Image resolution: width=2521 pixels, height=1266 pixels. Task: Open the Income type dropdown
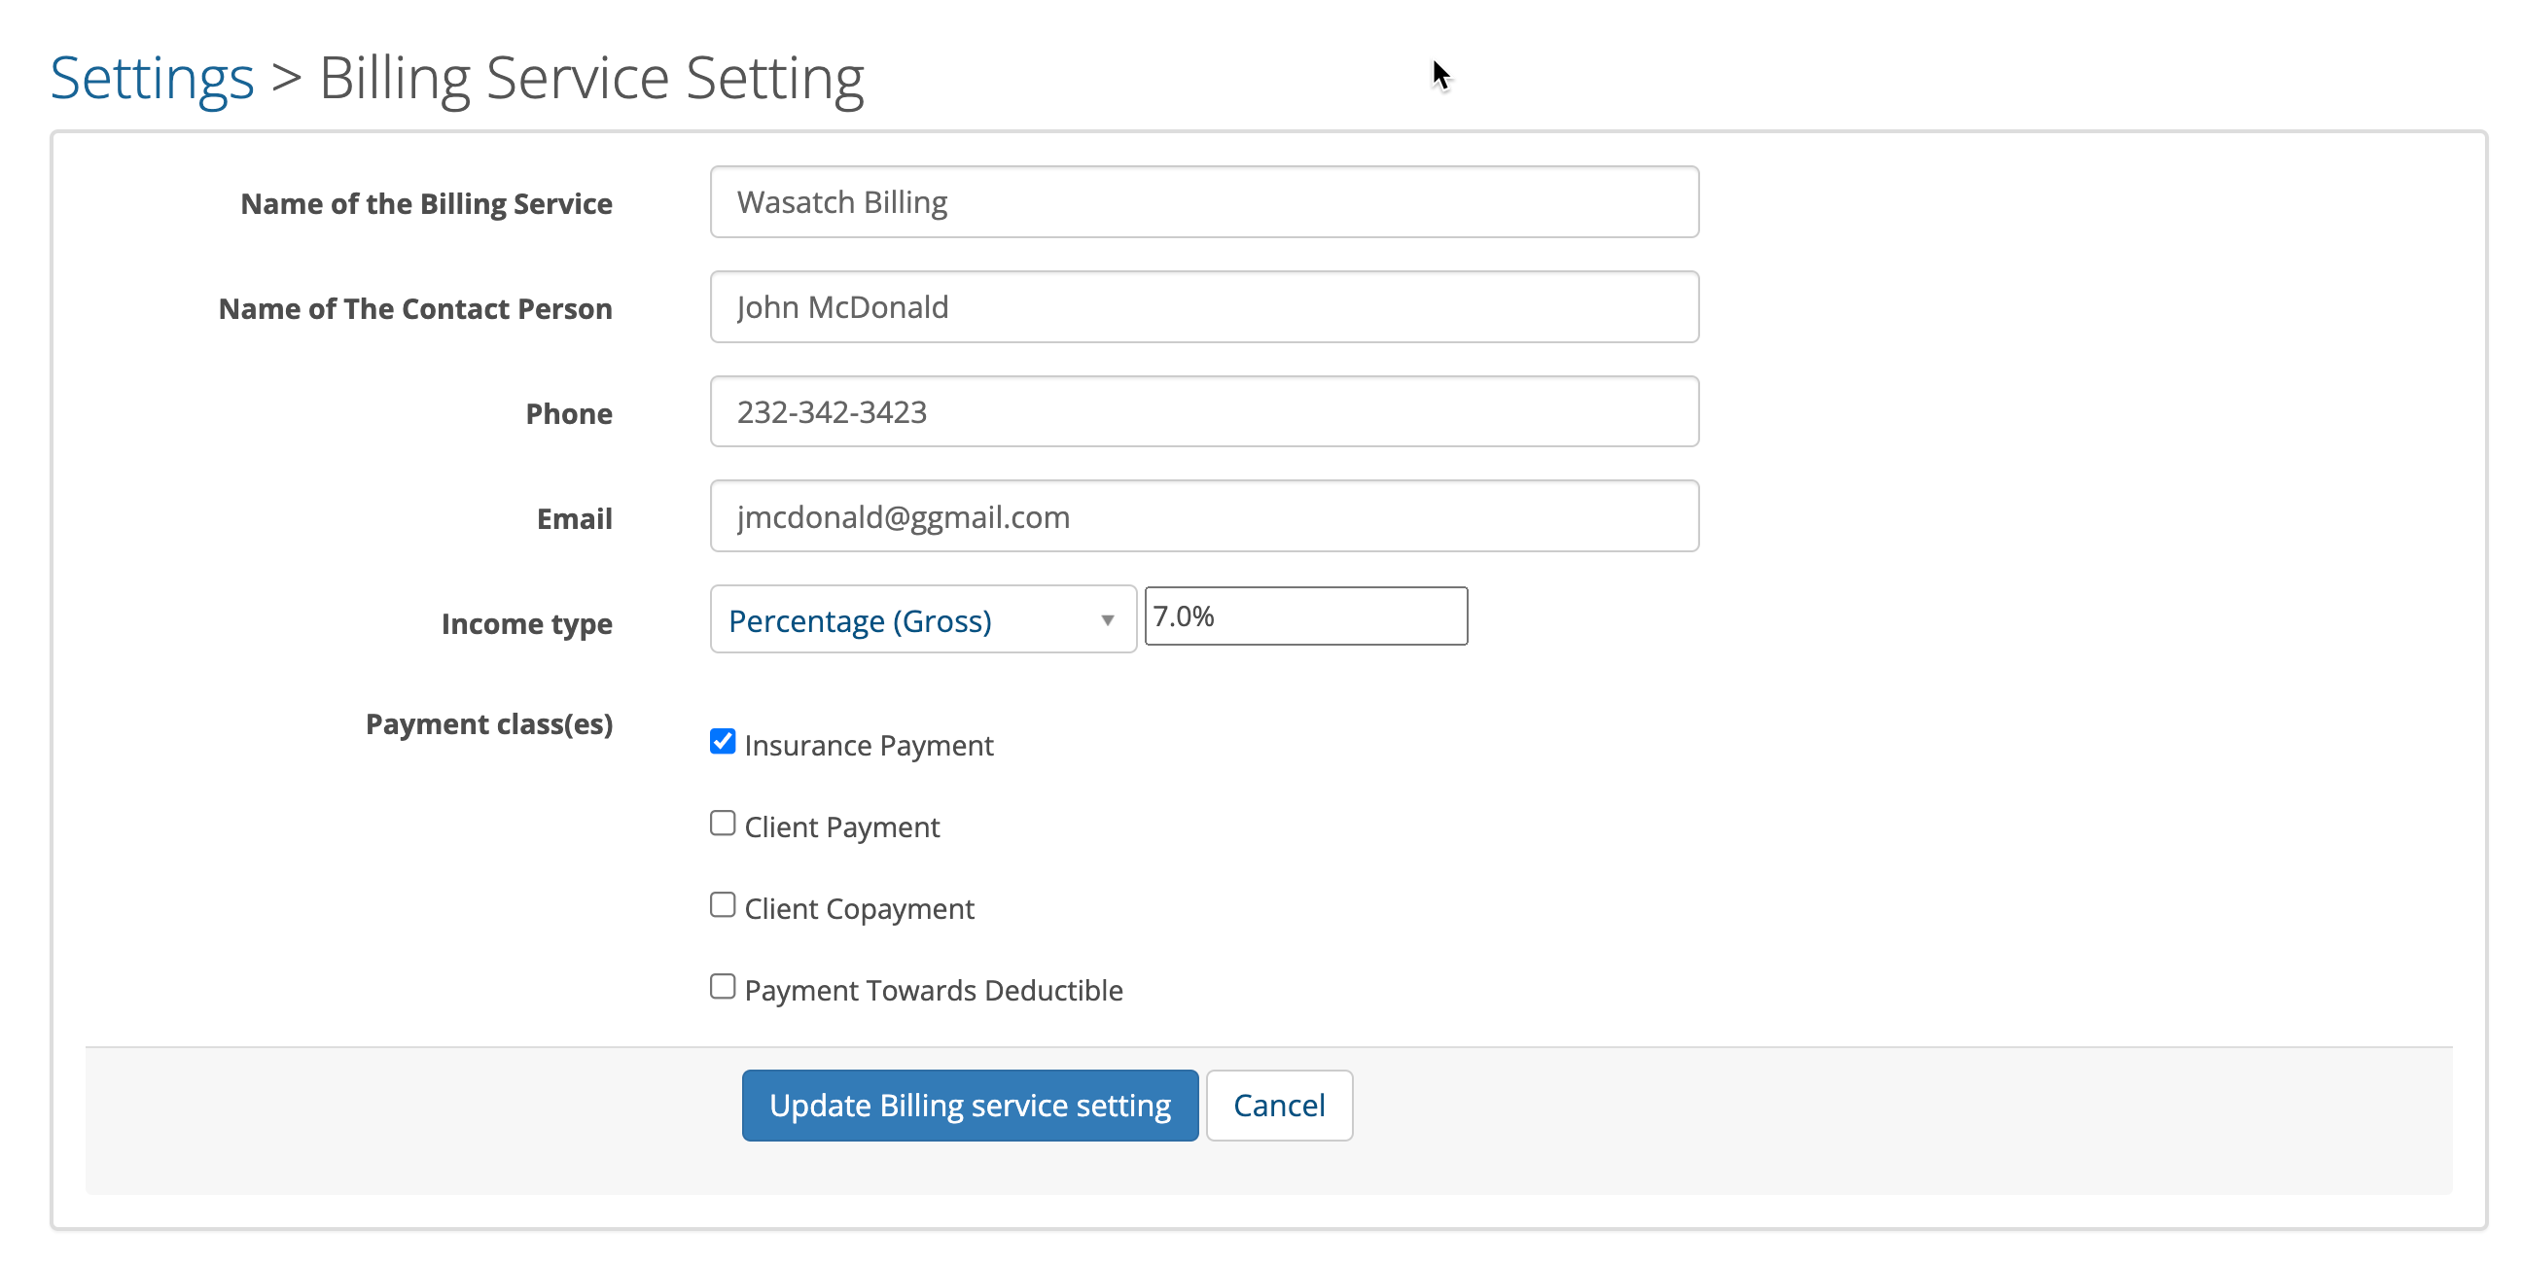coord(922,620)
